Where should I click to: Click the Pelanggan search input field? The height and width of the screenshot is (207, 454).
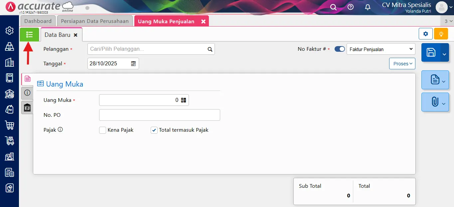pos(147,49)
